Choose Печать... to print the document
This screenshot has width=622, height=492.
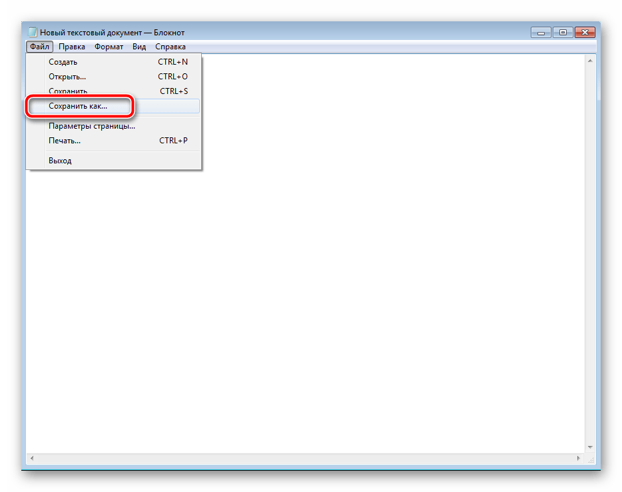point(65,141)
